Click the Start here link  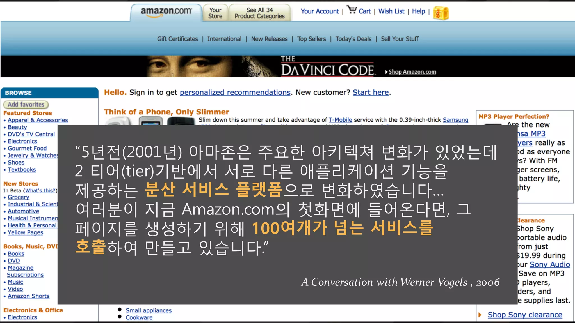371,93
